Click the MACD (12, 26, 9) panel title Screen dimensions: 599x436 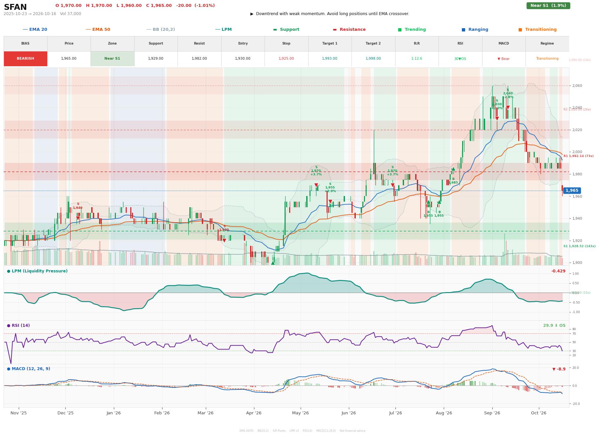[x=29, y=369]
